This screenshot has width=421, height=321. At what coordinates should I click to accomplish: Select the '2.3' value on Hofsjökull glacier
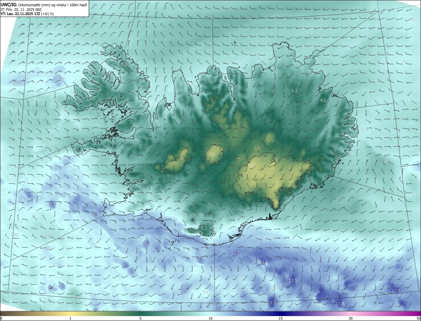pos(212,155)
